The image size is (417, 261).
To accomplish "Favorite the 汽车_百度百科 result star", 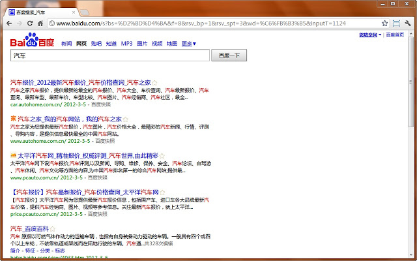I will pos(52,229).
